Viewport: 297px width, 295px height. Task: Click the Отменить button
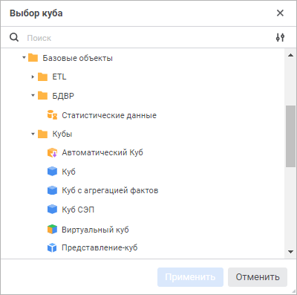pyautogui.click(x=258, y=277)
